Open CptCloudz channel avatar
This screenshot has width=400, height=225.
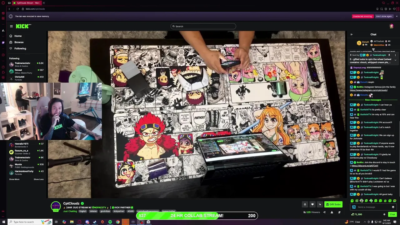tap(56, 207)
